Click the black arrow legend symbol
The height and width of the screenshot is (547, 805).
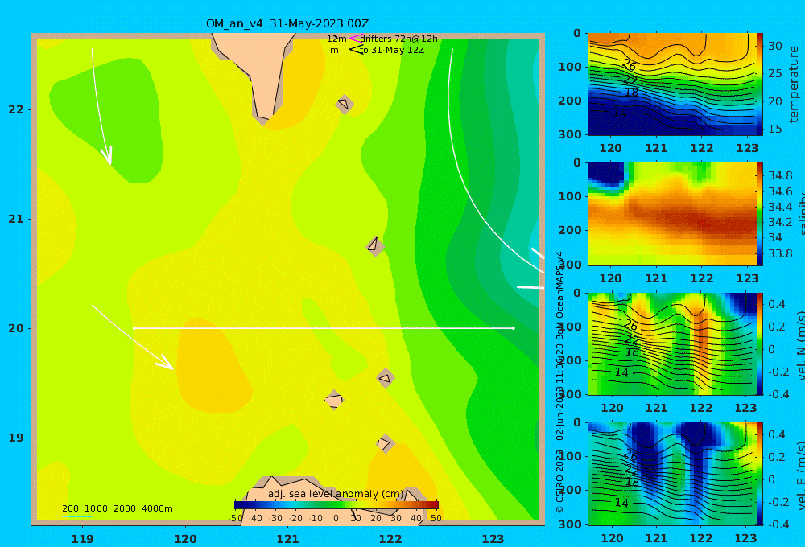[356, 50]
